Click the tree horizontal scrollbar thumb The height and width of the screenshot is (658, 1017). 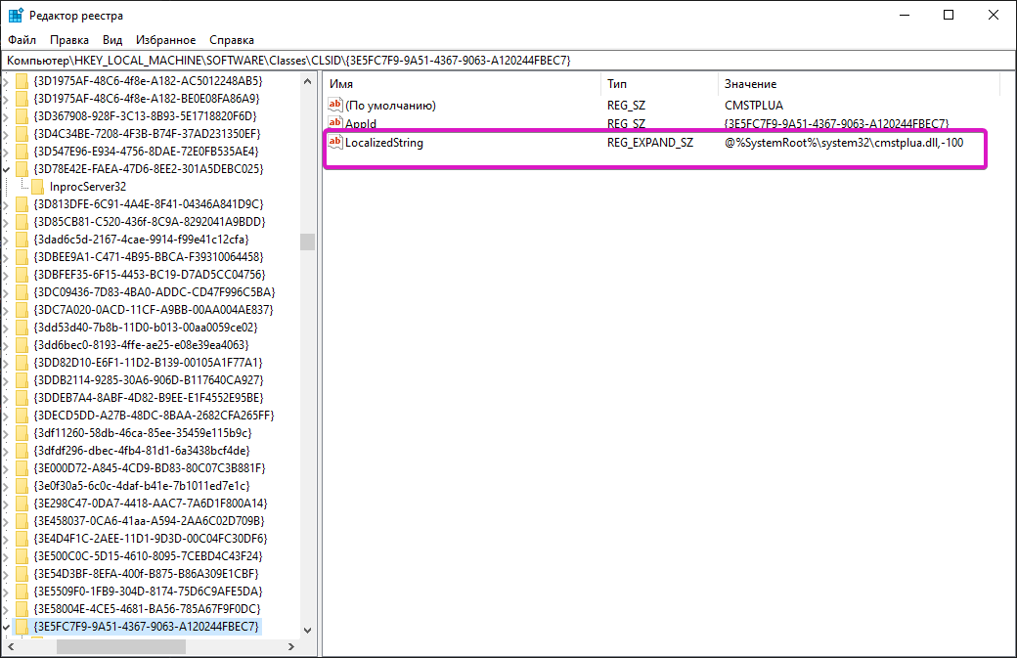coord(120,646)
